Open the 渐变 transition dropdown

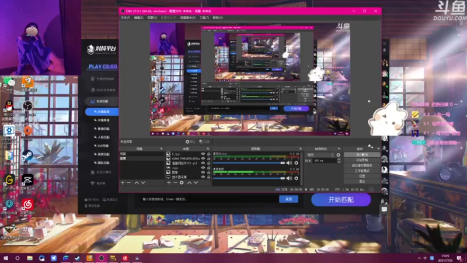tap(320, 155)
